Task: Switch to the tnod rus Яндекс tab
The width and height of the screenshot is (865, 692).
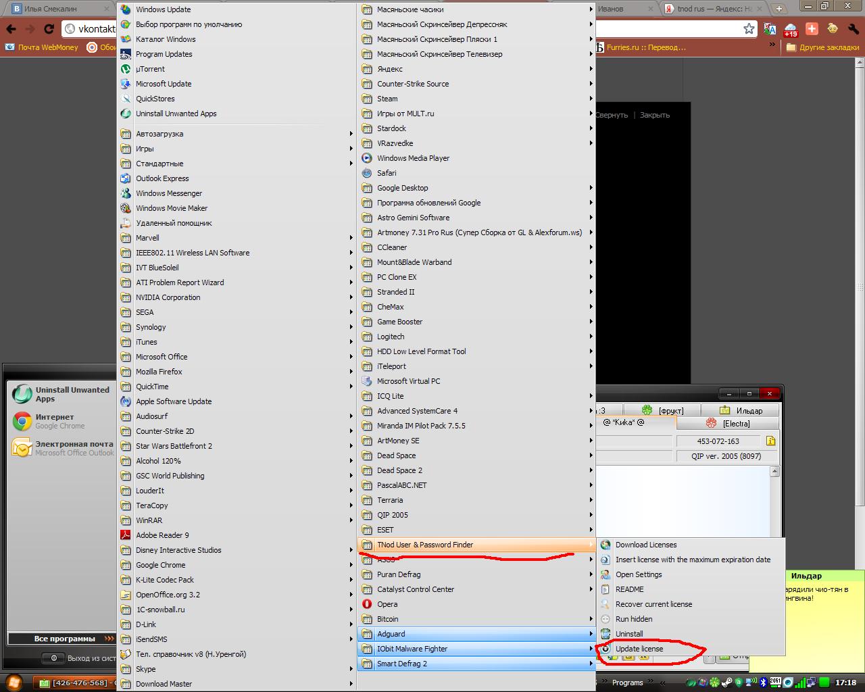Action: point(714,9)
